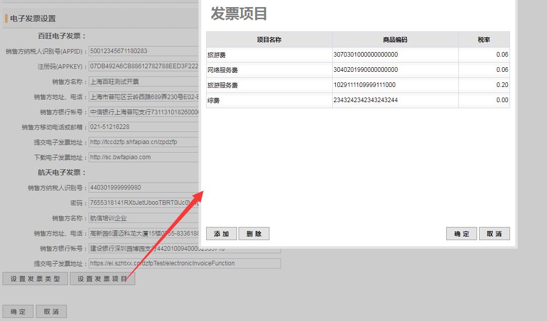Screen dimensions: 547x321
Task: Click product code 3070301000000000000 cell
Action: 395,55
